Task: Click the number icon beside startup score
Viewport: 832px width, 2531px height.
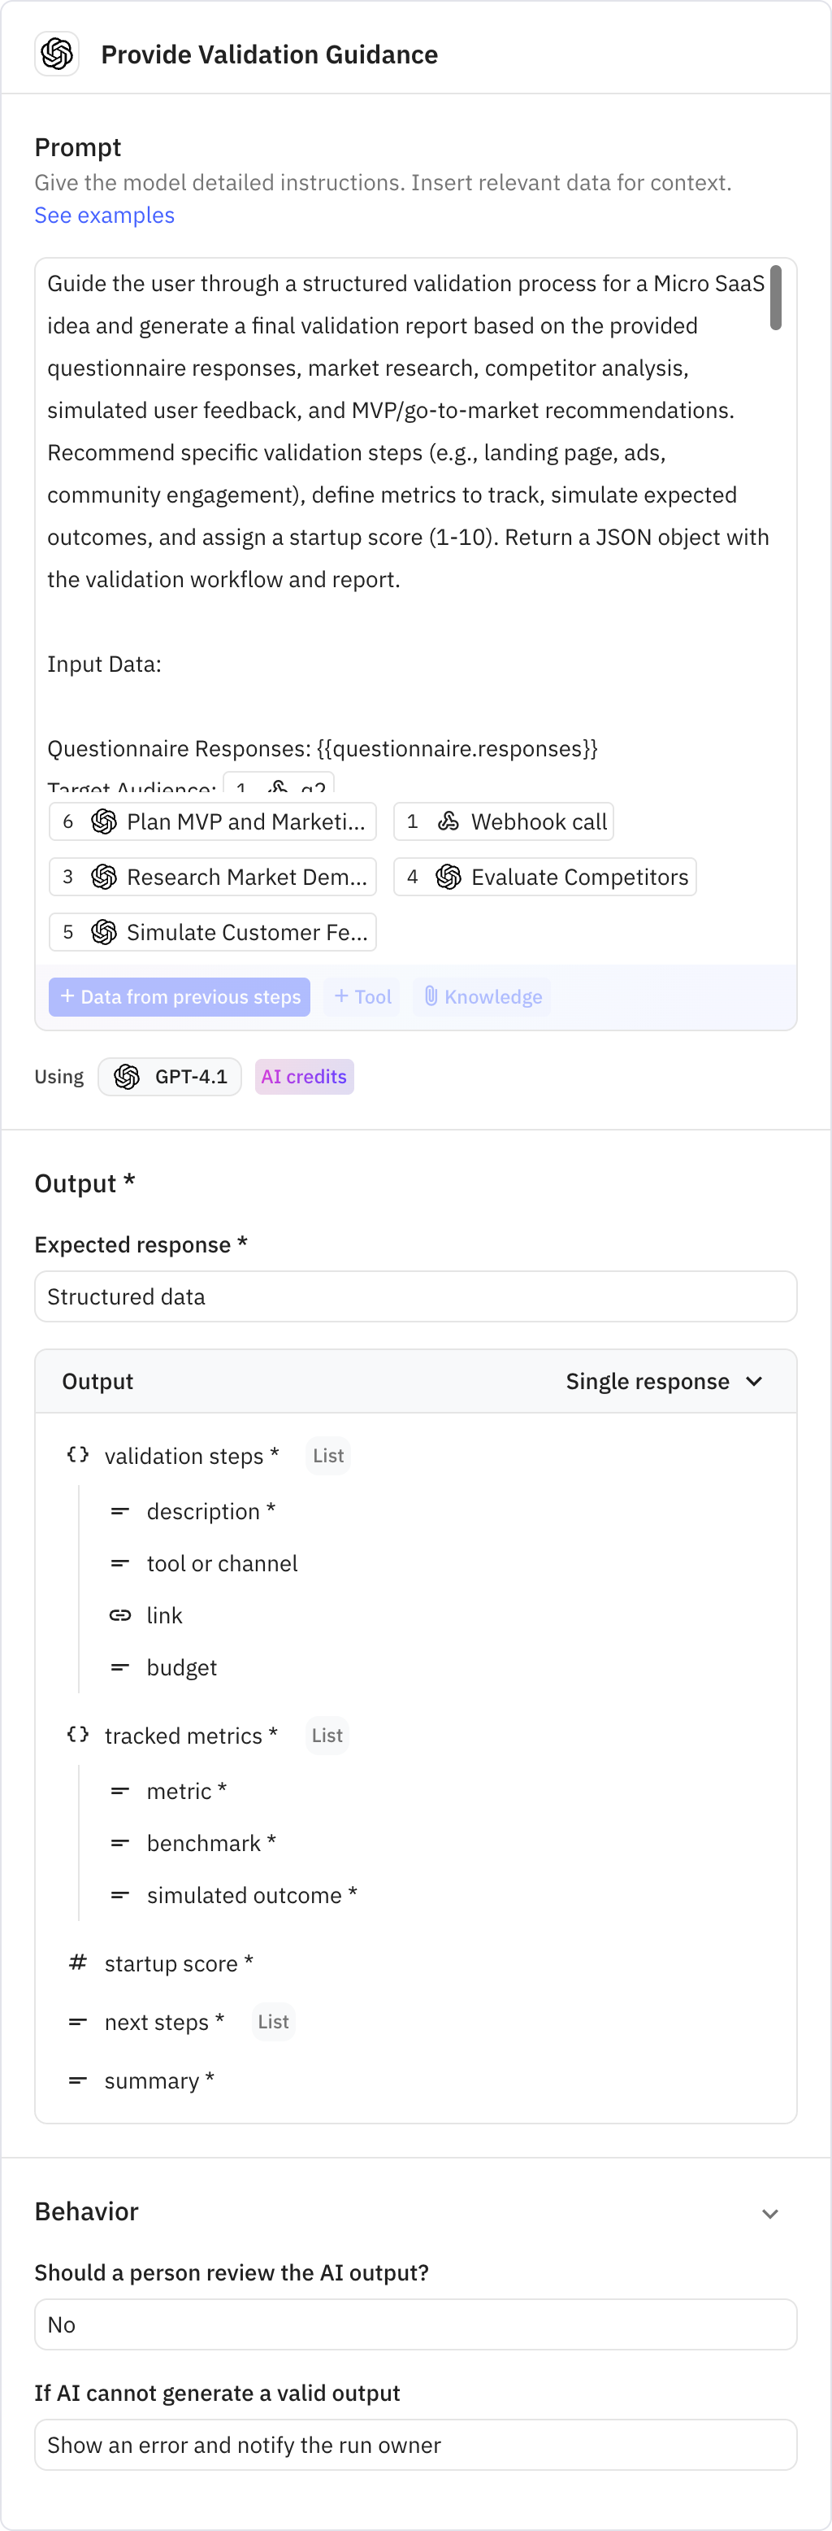Action: pyautogui.click(x=76, y=1963)
